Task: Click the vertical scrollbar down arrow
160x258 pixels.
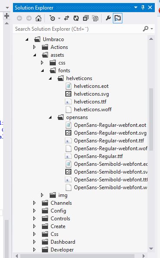Action: [151, 248]
